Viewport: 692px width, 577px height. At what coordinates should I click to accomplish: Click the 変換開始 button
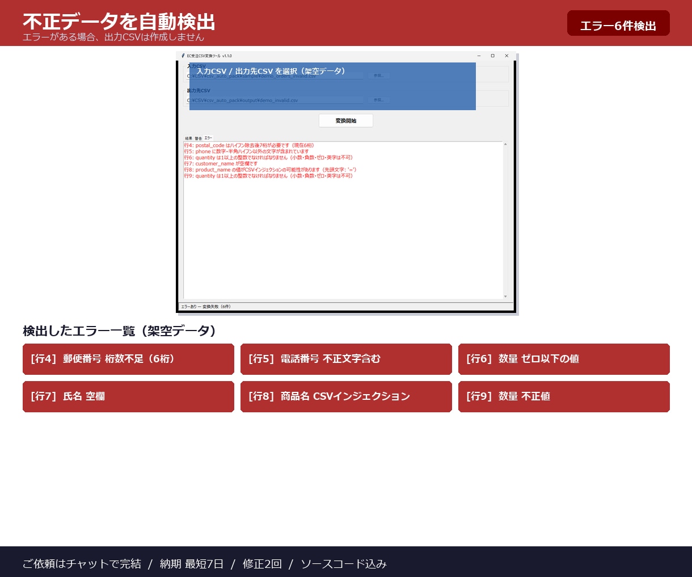(346, 120)
